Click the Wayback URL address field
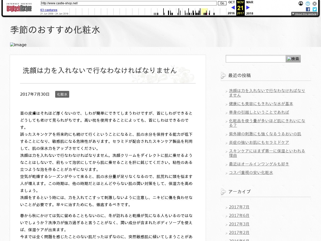 click(128, 3)
